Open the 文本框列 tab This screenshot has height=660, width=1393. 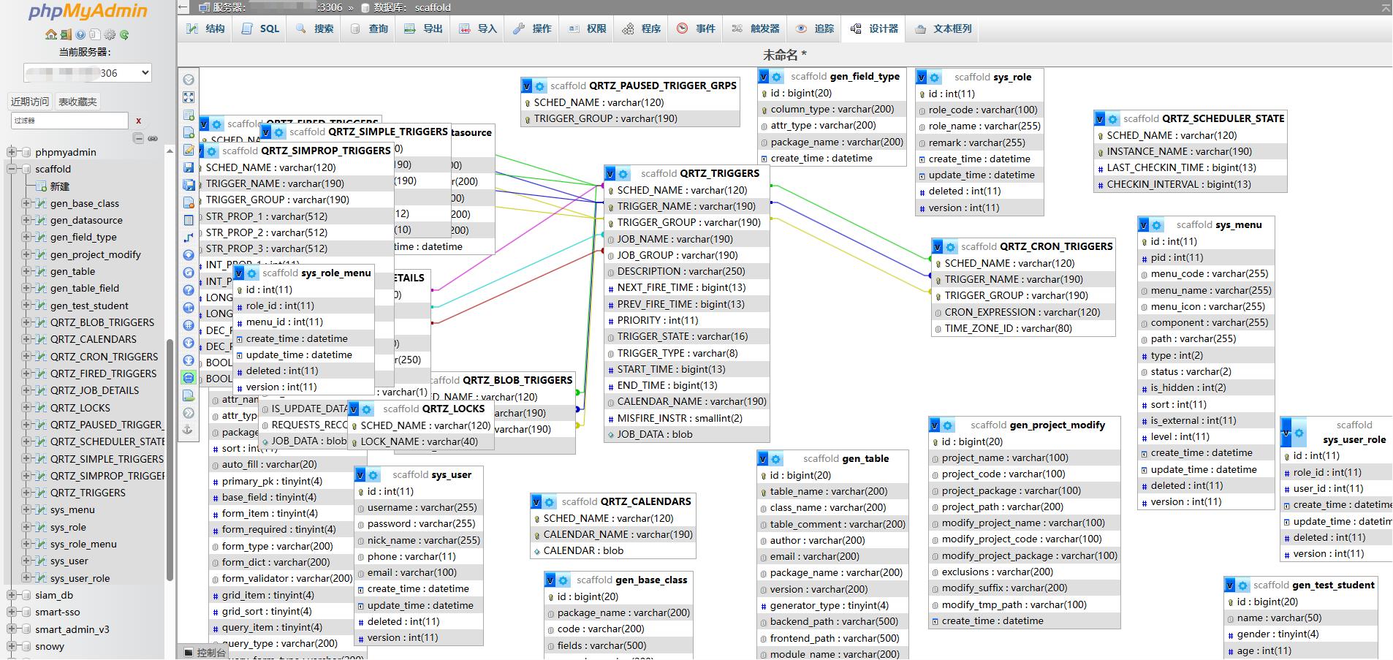944,29
